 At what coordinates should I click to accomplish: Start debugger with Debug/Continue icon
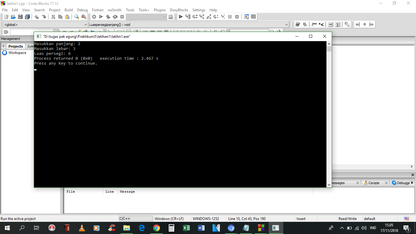(x=181, y=17)
